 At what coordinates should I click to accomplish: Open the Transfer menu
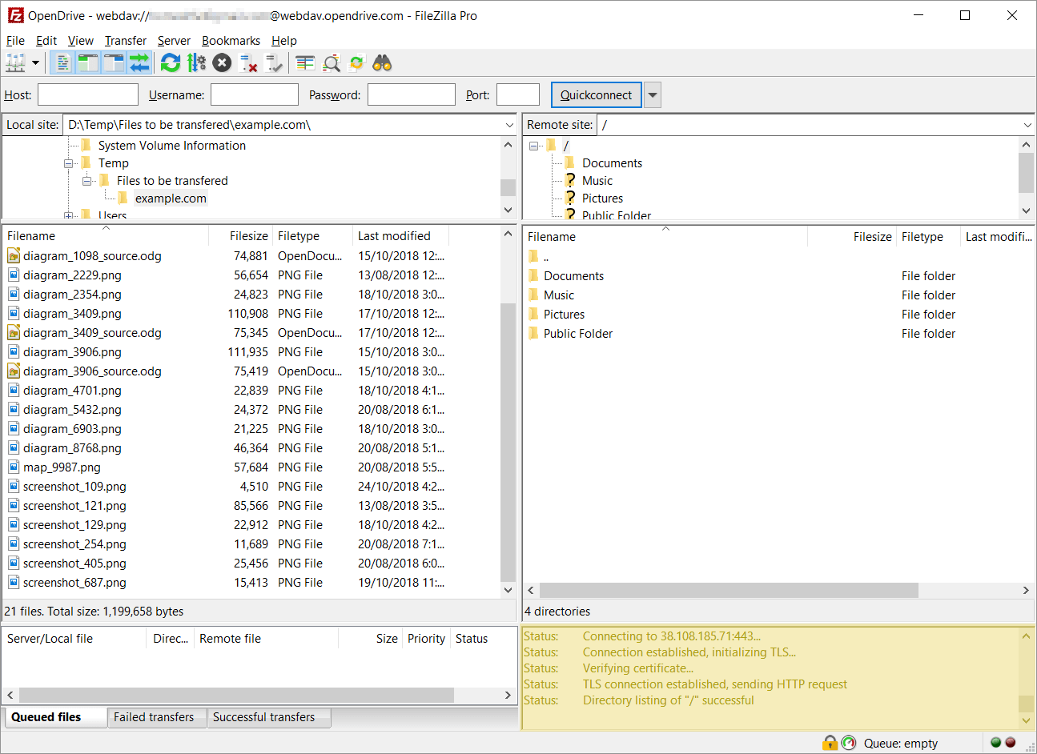pyautogui.click(x=126, y=40)
